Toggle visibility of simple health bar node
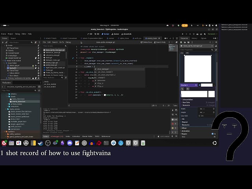Viewport: 252px width, 189px height. [39, 58]
